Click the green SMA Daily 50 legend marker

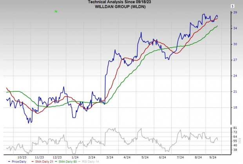pos(59,161)
